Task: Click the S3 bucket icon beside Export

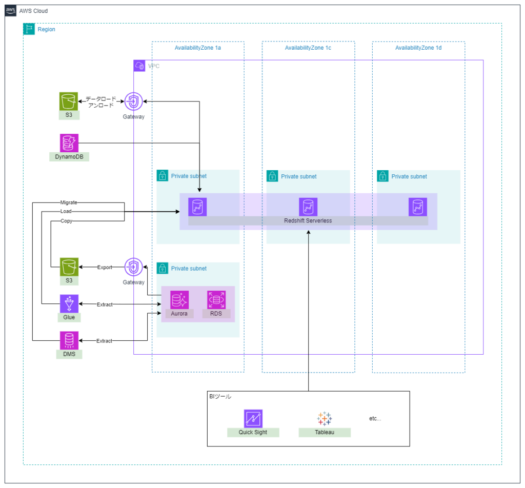Action: coord(69,267)
